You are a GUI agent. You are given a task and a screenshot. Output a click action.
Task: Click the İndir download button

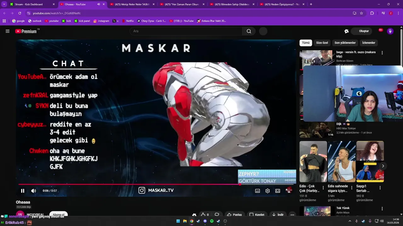(x=278, y=215)
